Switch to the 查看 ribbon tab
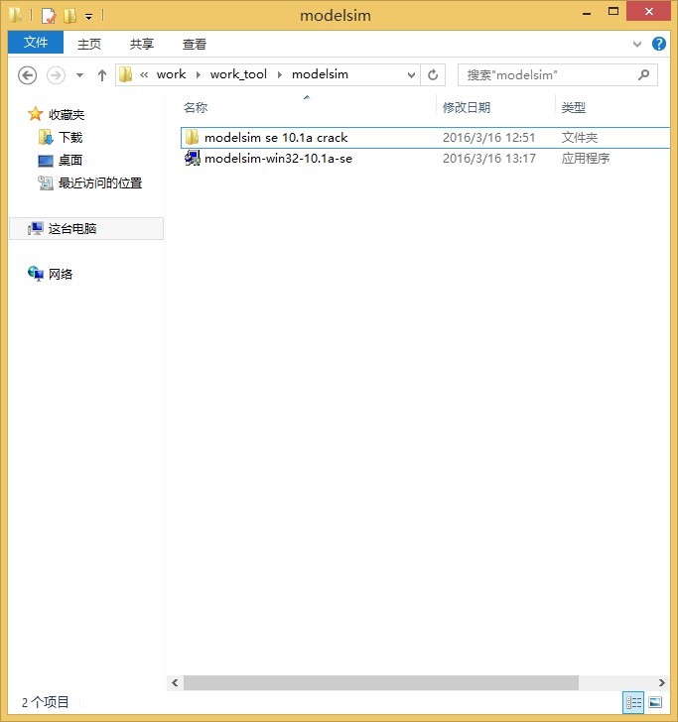Viewport: 678px width, 722px height. [x=195, y=44]
